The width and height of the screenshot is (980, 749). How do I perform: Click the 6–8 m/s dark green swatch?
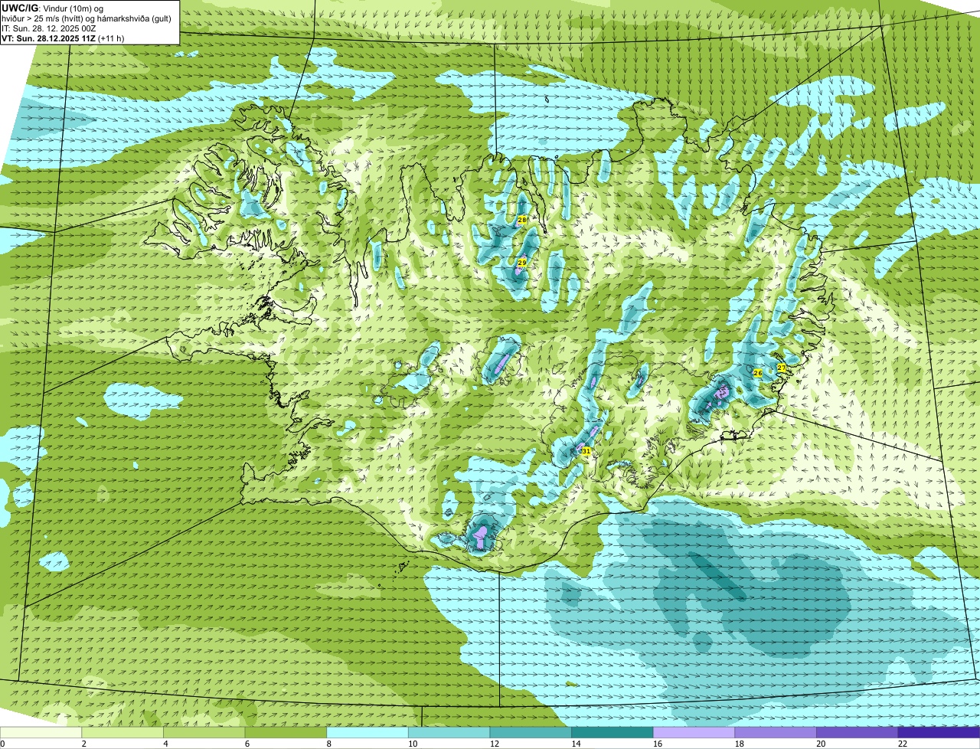(286, 732)
